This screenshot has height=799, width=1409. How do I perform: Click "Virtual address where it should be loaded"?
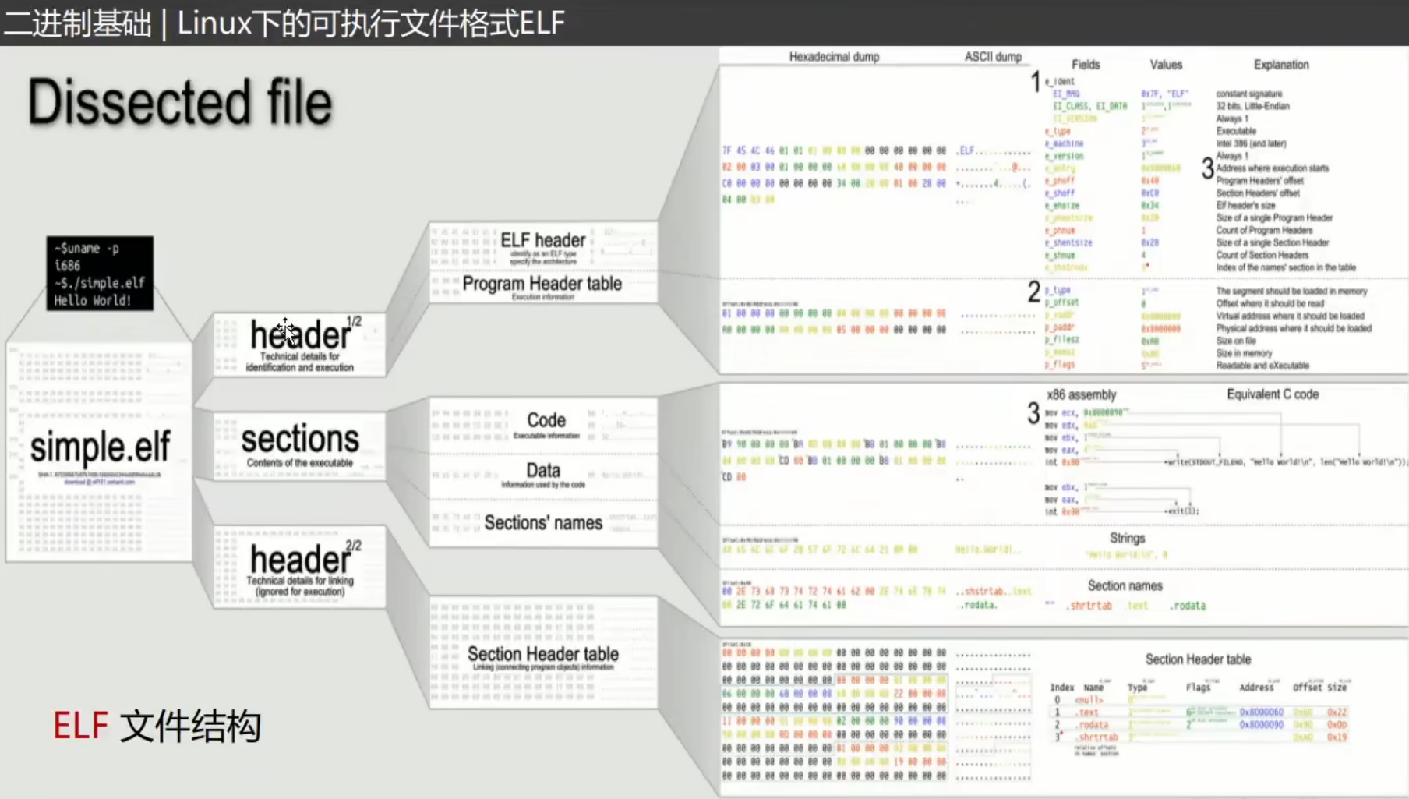[x=1290, y=316]
